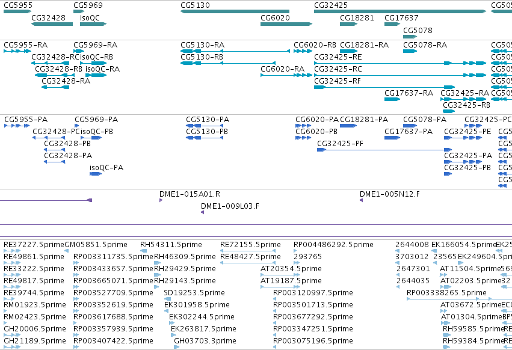The image size is (512, 350).
Task: Select the CG18281 gene label
Action: 357,17
